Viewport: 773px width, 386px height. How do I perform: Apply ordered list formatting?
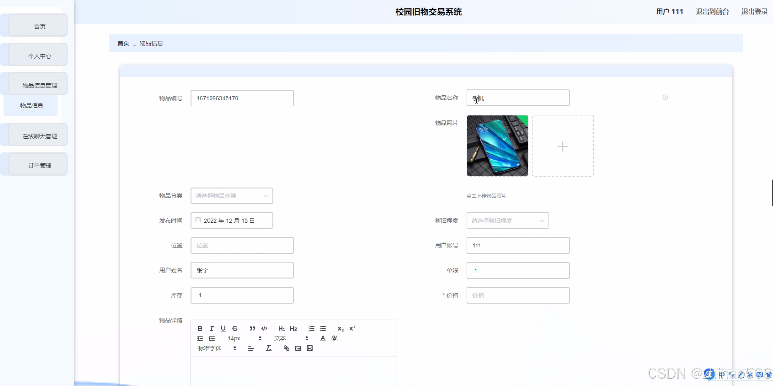311,328
